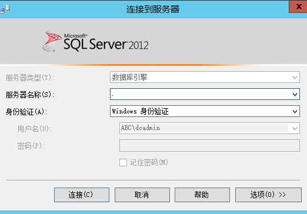Open the 用户名 dropdown arrow

pos(295,129)
